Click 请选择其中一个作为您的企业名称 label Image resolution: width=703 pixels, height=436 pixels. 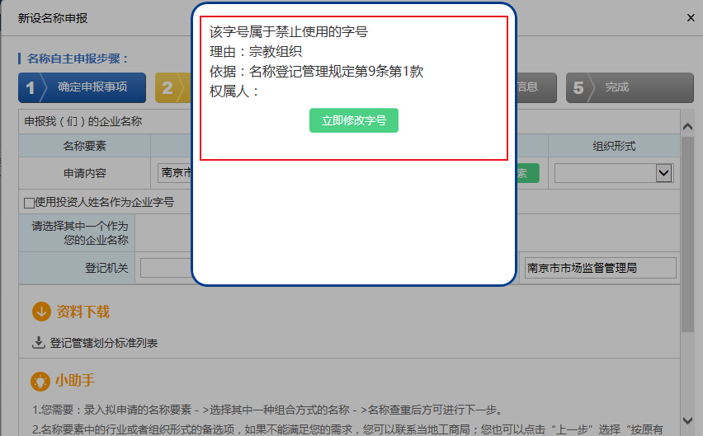pos(80,232)
